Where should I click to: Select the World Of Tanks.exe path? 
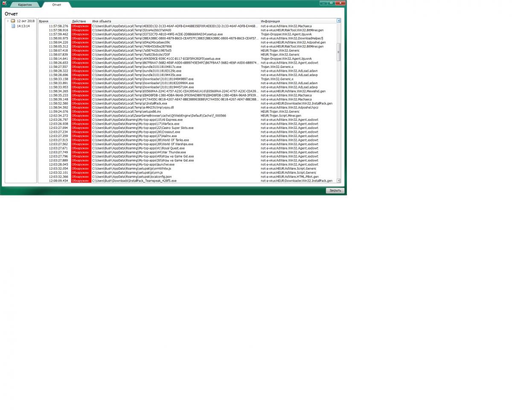[140, 140]
